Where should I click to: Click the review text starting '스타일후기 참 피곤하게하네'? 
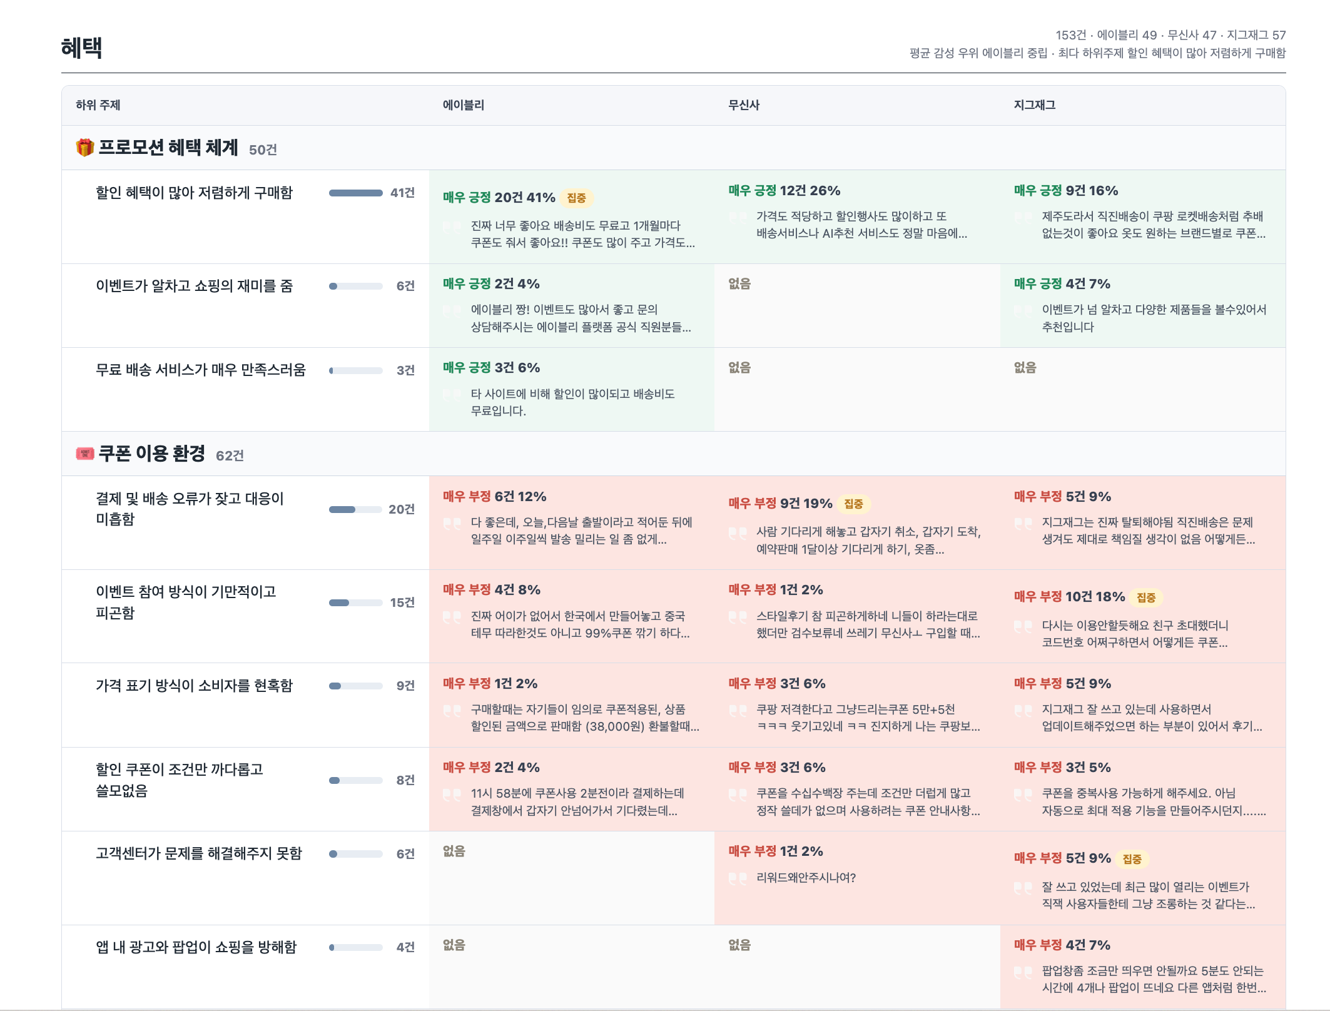(868, 624)
